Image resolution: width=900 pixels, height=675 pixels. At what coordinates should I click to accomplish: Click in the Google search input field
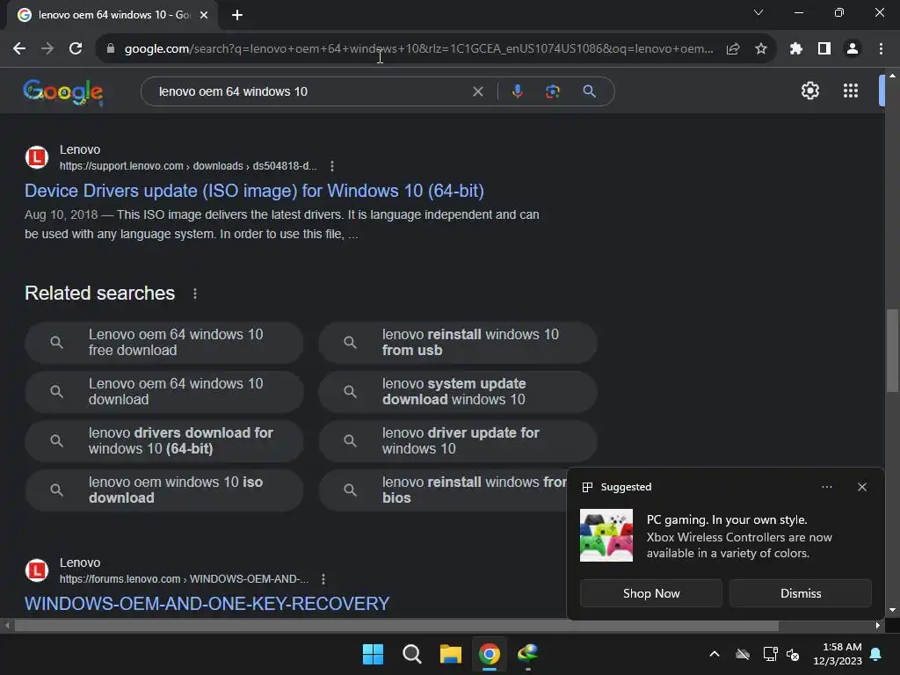point(310,91)
